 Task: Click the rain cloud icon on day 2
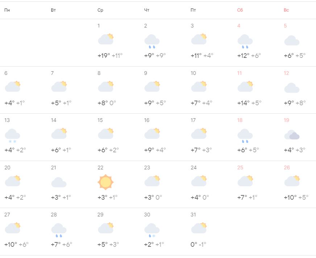coord(152,41)
